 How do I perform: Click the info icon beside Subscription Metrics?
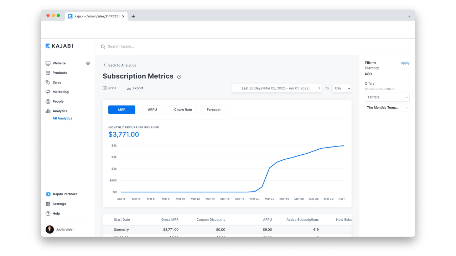179,77
